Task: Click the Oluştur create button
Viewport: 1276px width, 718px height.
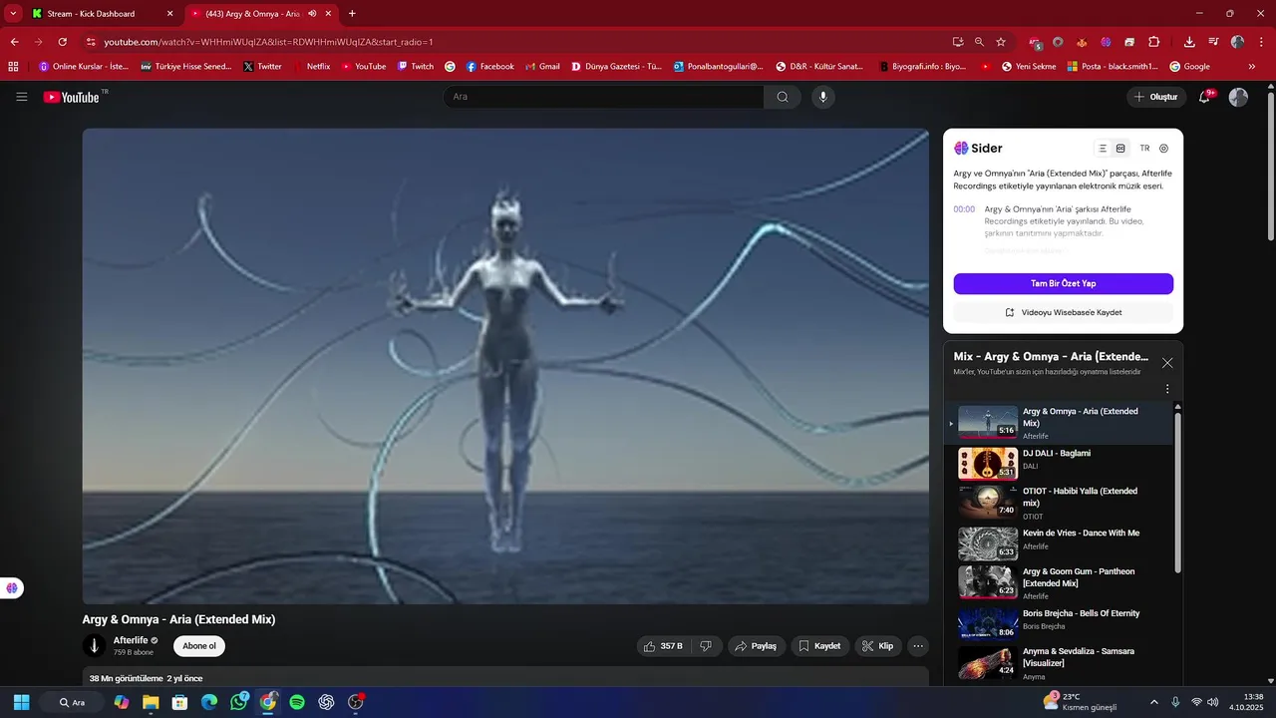Action: coord(1156,97)
